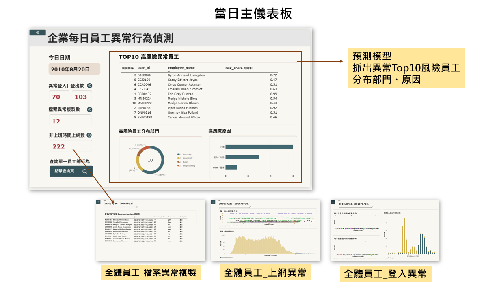The height and width of the screenshot is (288, 497).
Task: Click the 登入/出勤 bar in 高風險原因 chart
Action: [242, 157]
